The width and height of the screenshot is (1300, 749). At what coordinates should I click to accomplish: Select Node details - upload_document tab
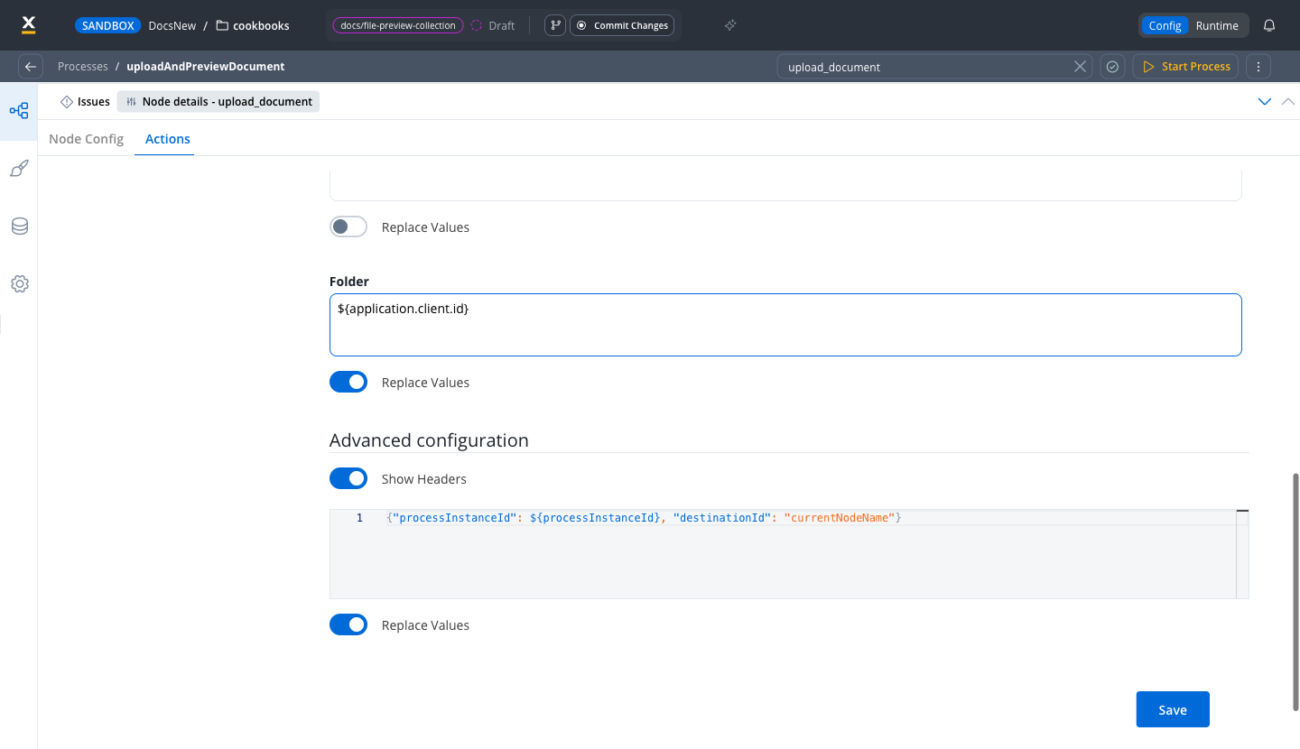[218, 102]
